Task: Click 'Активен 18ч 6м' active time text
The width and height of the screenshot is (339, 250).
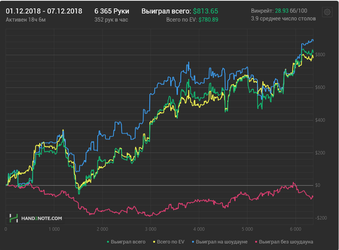Action: coord(26,20)
